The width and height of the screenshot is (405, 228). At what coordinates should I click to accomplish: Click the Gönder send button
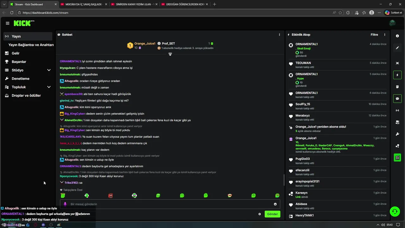coord(272,214)
